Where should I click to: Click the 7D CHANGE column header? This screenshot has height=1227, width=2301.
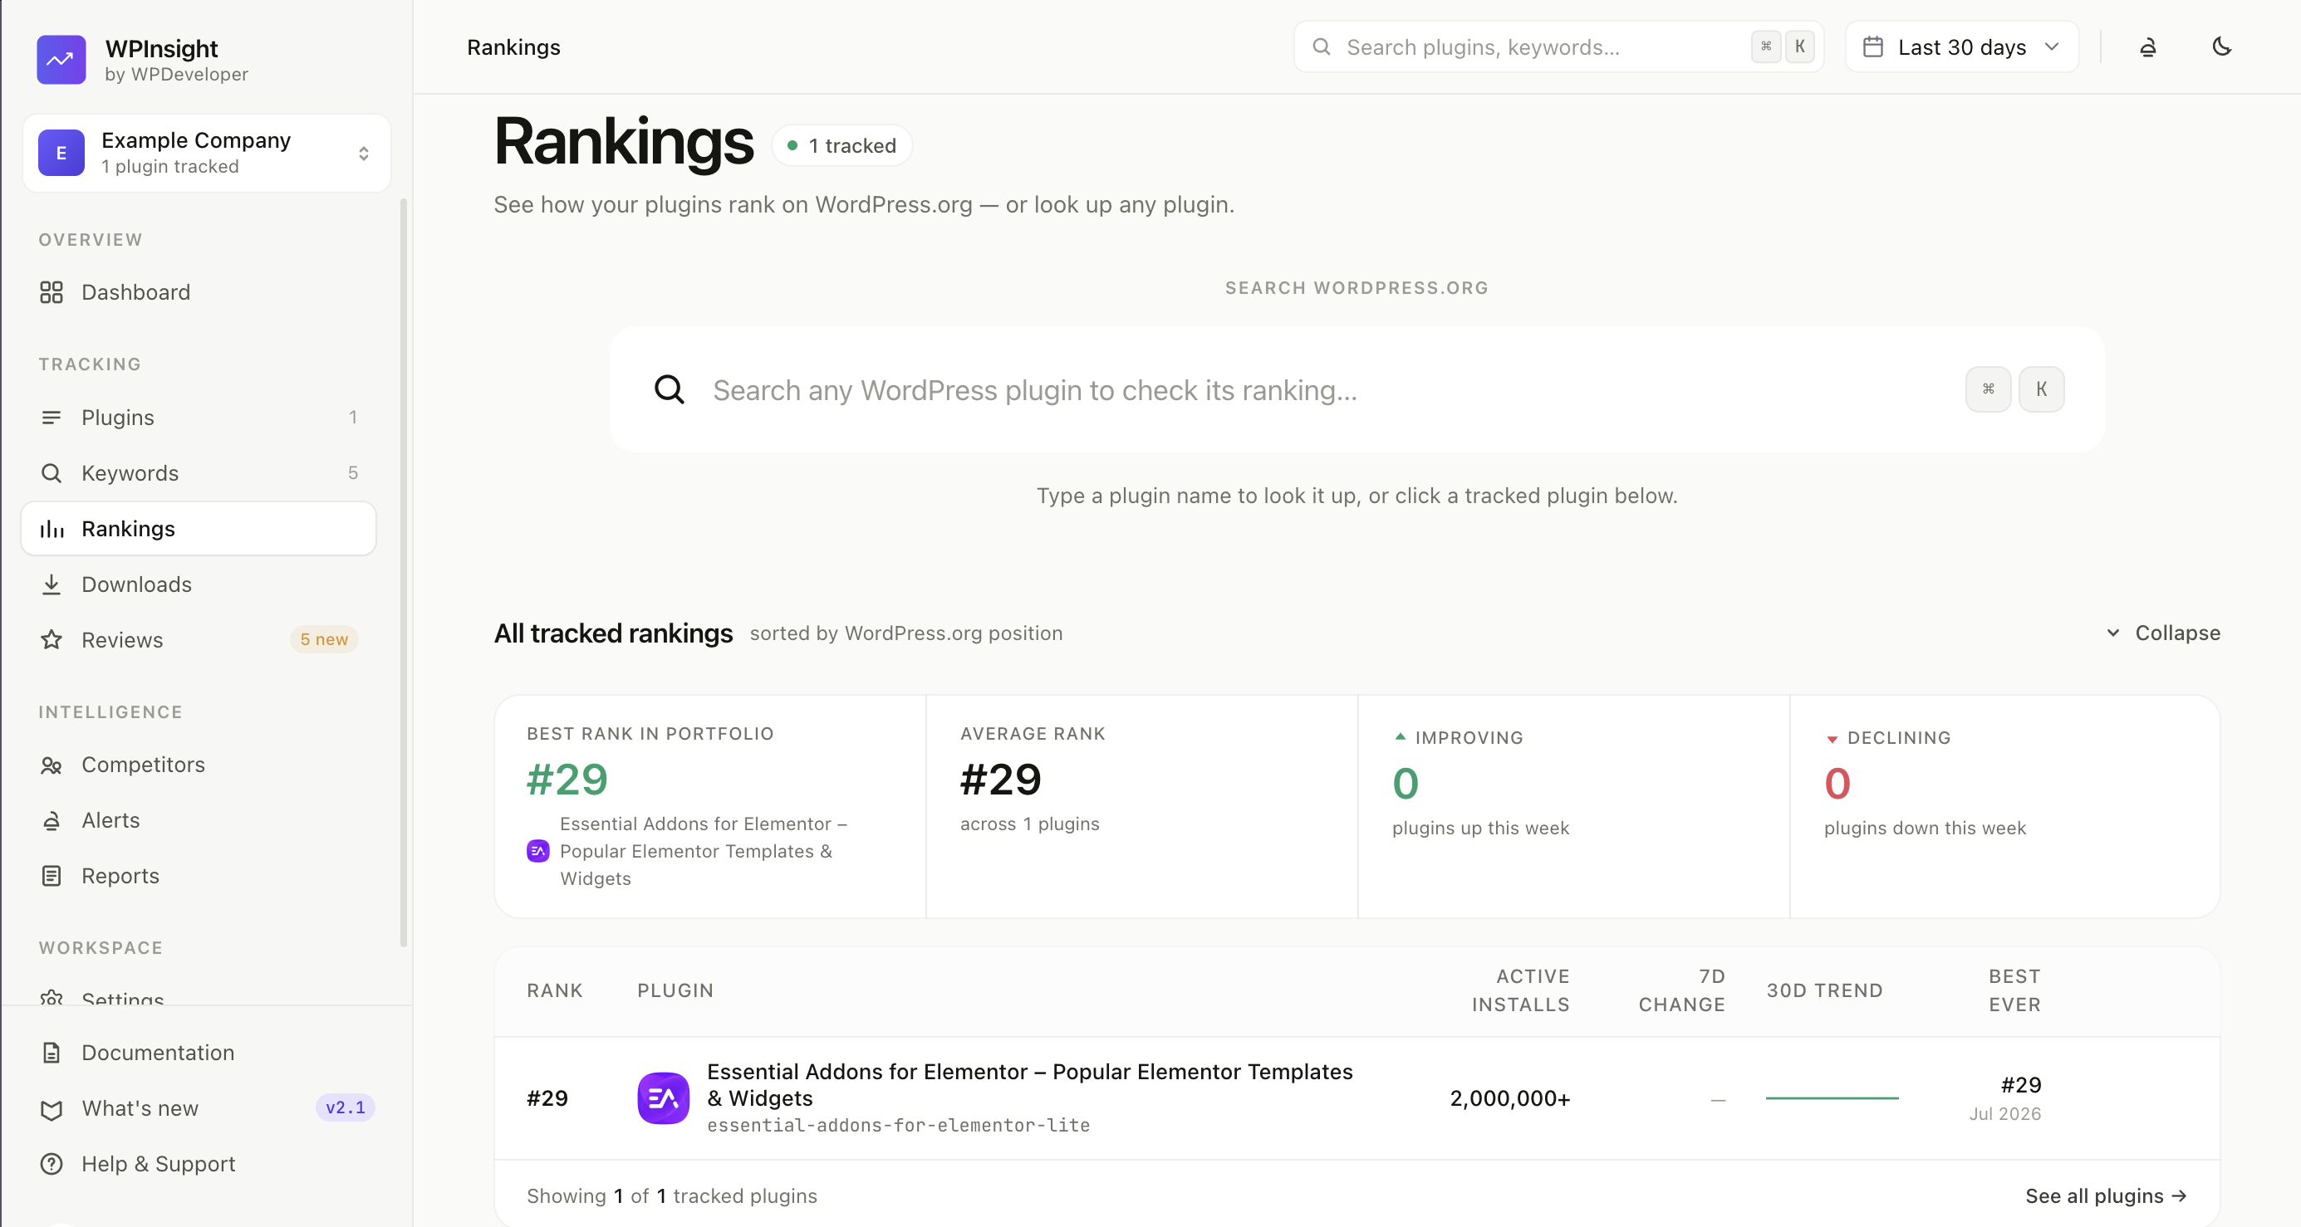[x=1681, y=990]
